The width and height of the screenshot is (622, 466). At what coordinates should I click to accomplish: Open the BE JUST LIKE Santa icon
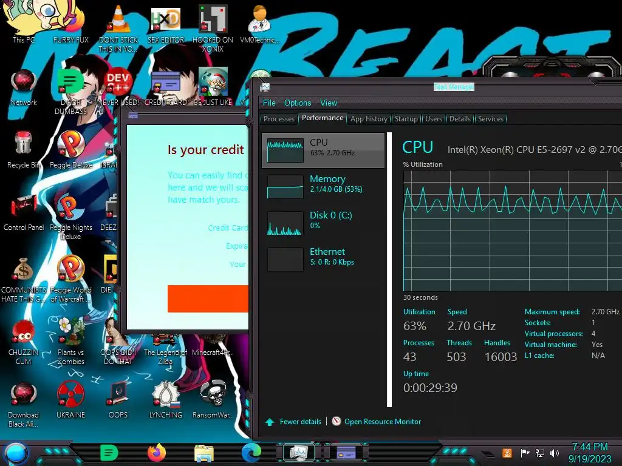click(213, 87)
